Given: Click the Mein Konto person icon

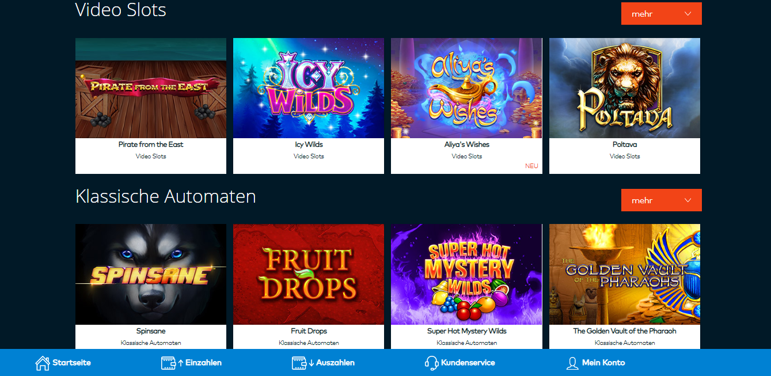Looking at the screenshot, I should pyautogui.click(x=572, y=363).
